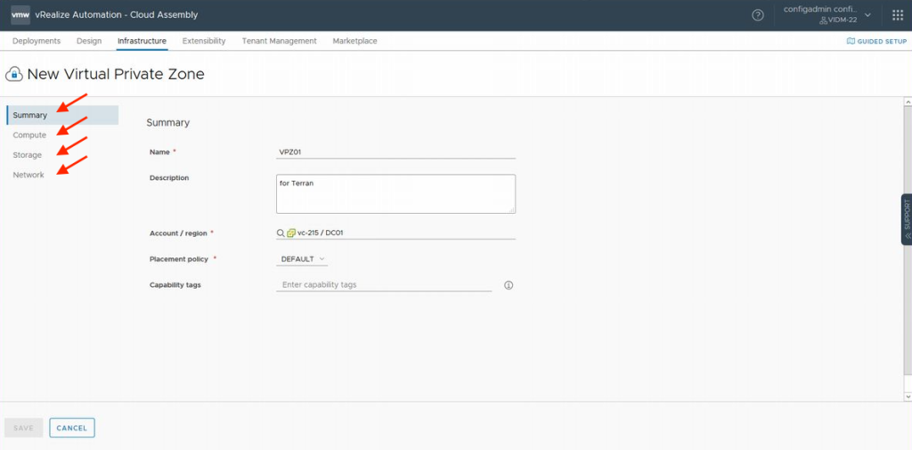The image size is (912, 450).
Task: Click the Account / region field
Action: 395,233
